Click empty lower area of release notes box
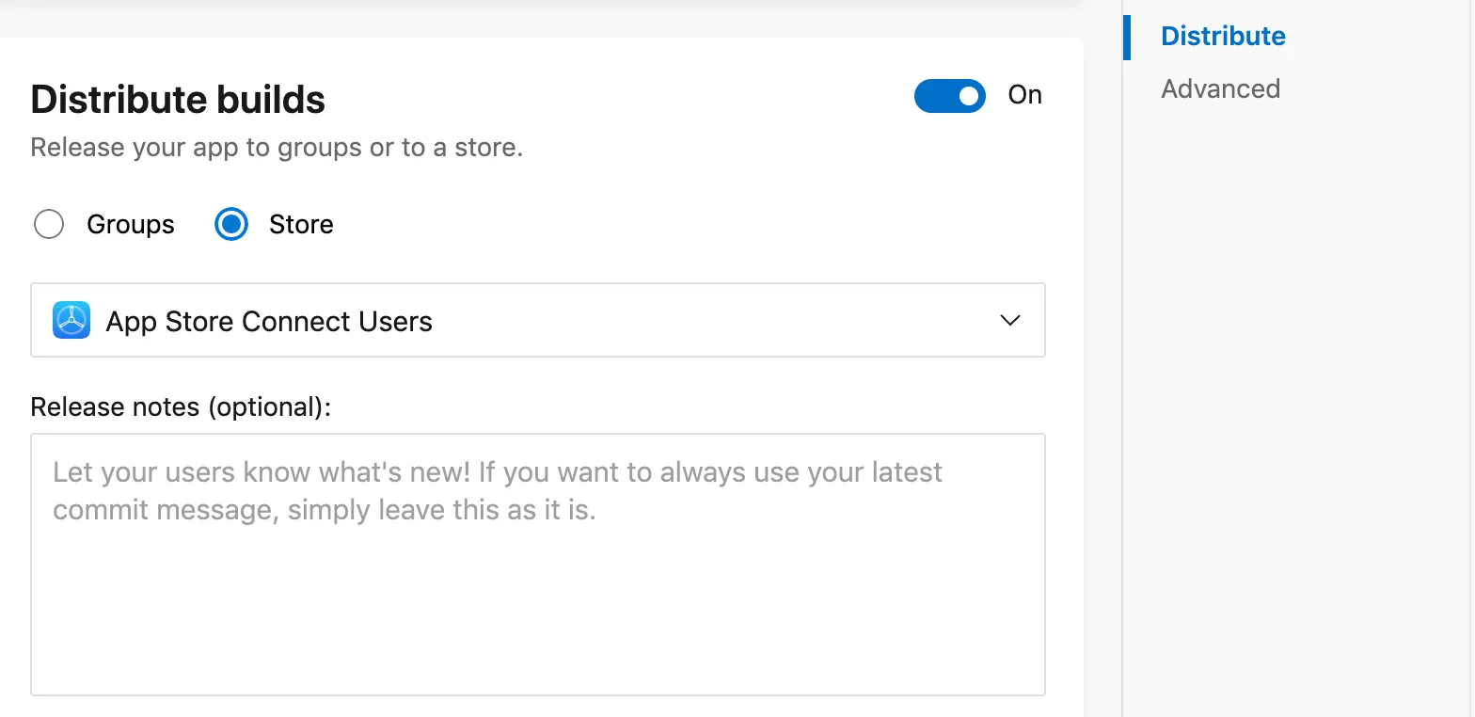 point(537,630)
